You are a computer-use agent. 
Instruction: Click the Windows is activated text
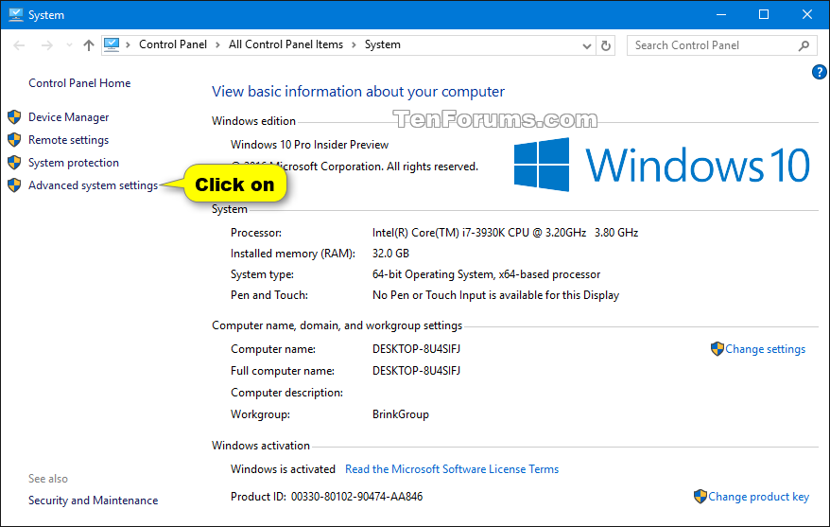pos(284,469)
